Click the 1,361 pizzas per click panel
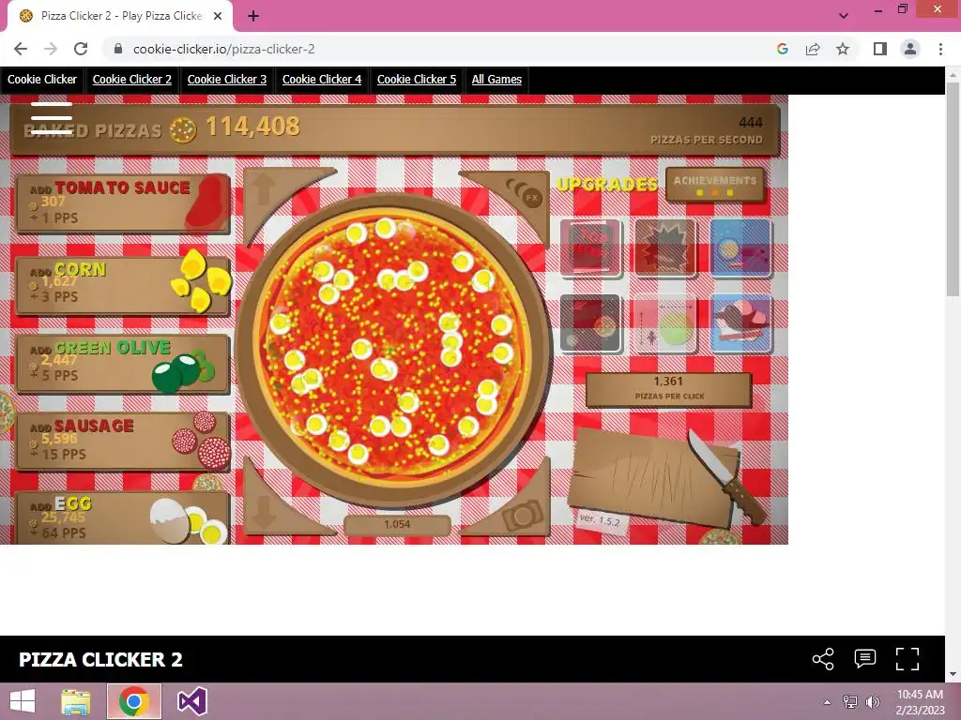Viewport: 961px width, 720px height. click(668, 389)
